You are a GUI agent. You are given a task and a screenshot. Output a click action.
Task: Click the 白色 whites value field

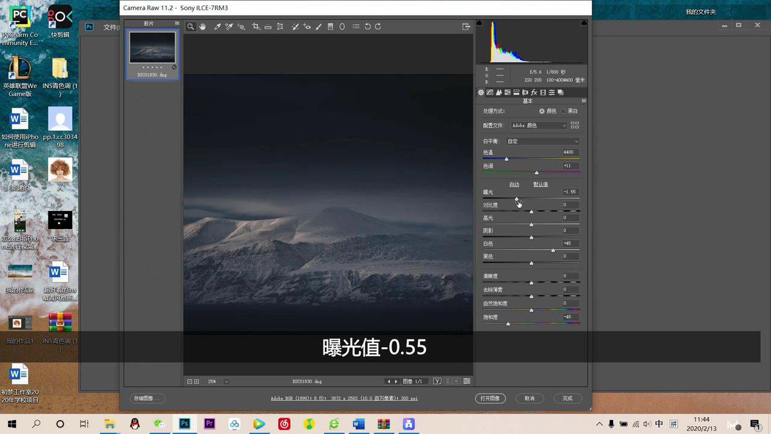pyautogui.click(x=569, y=244)
